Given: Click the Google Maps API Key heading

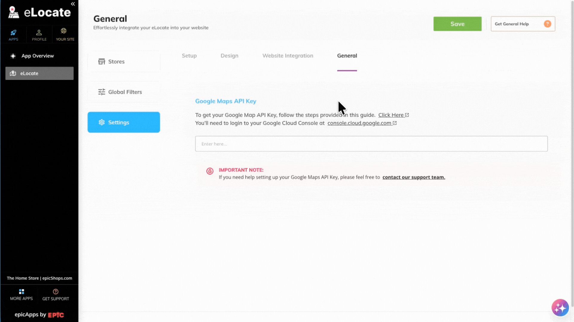Looking at the screenshot, I should click(226, 101).
